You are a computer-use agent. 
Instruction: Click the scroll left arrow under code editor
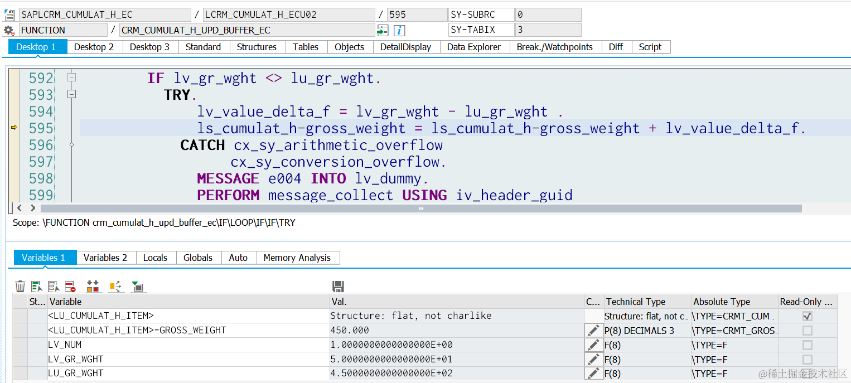(x=20, y=209)
